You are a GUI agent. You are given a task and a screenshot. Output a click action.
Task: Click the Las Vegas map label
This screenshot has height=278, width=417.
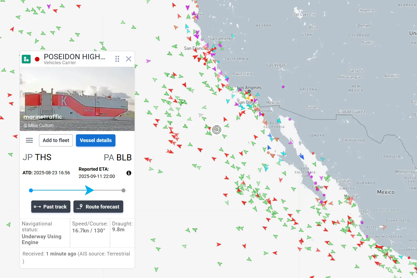click(x=276, y=65)
